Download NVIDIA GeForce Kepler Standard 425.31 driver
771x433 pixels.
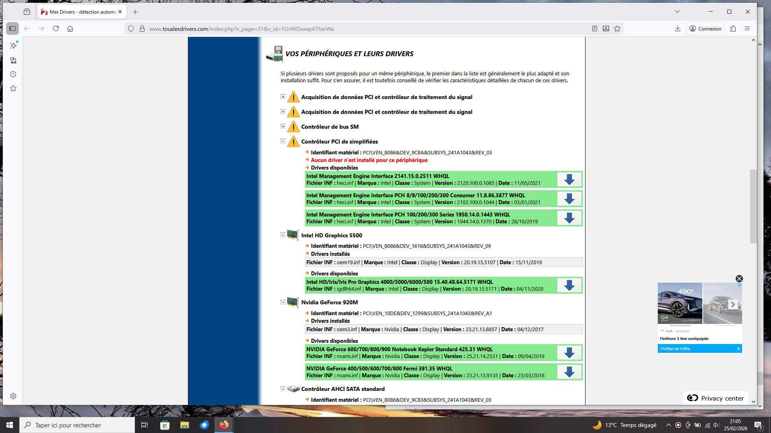pyautogui.click(x=569, y=353)
